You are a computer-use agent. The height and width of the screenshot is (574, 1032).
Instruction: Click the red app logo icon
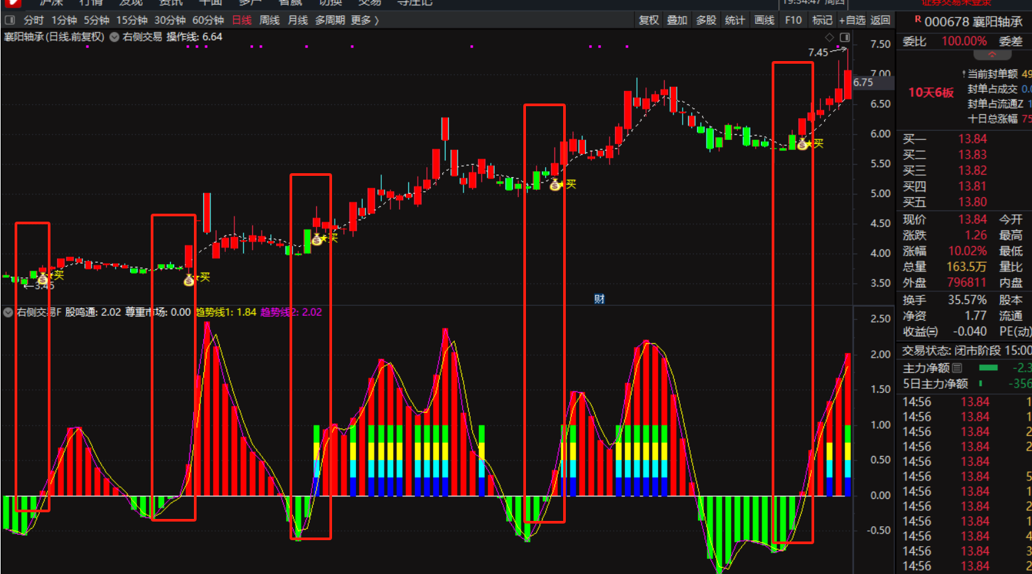[x=12, y=3]
